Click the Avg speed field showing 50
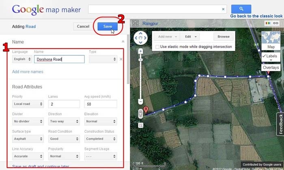This screenshot has height=170, width=284. point(101,104)
